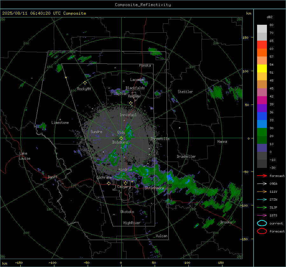The height and width of the screenshot is (267, 286).
Task: Select the magenta 39-42 dBZ swatch
Action: point(262,100)
